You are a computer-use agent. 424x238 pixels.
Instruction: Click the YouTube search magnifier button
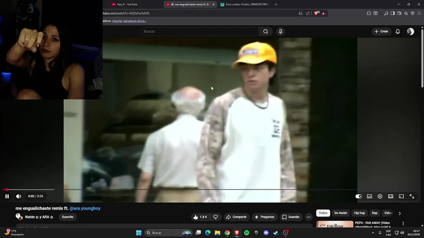click(x=265, y=31)
